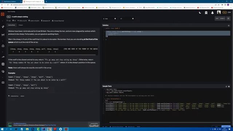Open the profile avatar menu
Screen dimensions: 233x131
[219, 12]
